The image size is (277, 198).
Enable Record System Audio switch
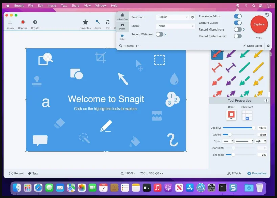click(238, 36)
